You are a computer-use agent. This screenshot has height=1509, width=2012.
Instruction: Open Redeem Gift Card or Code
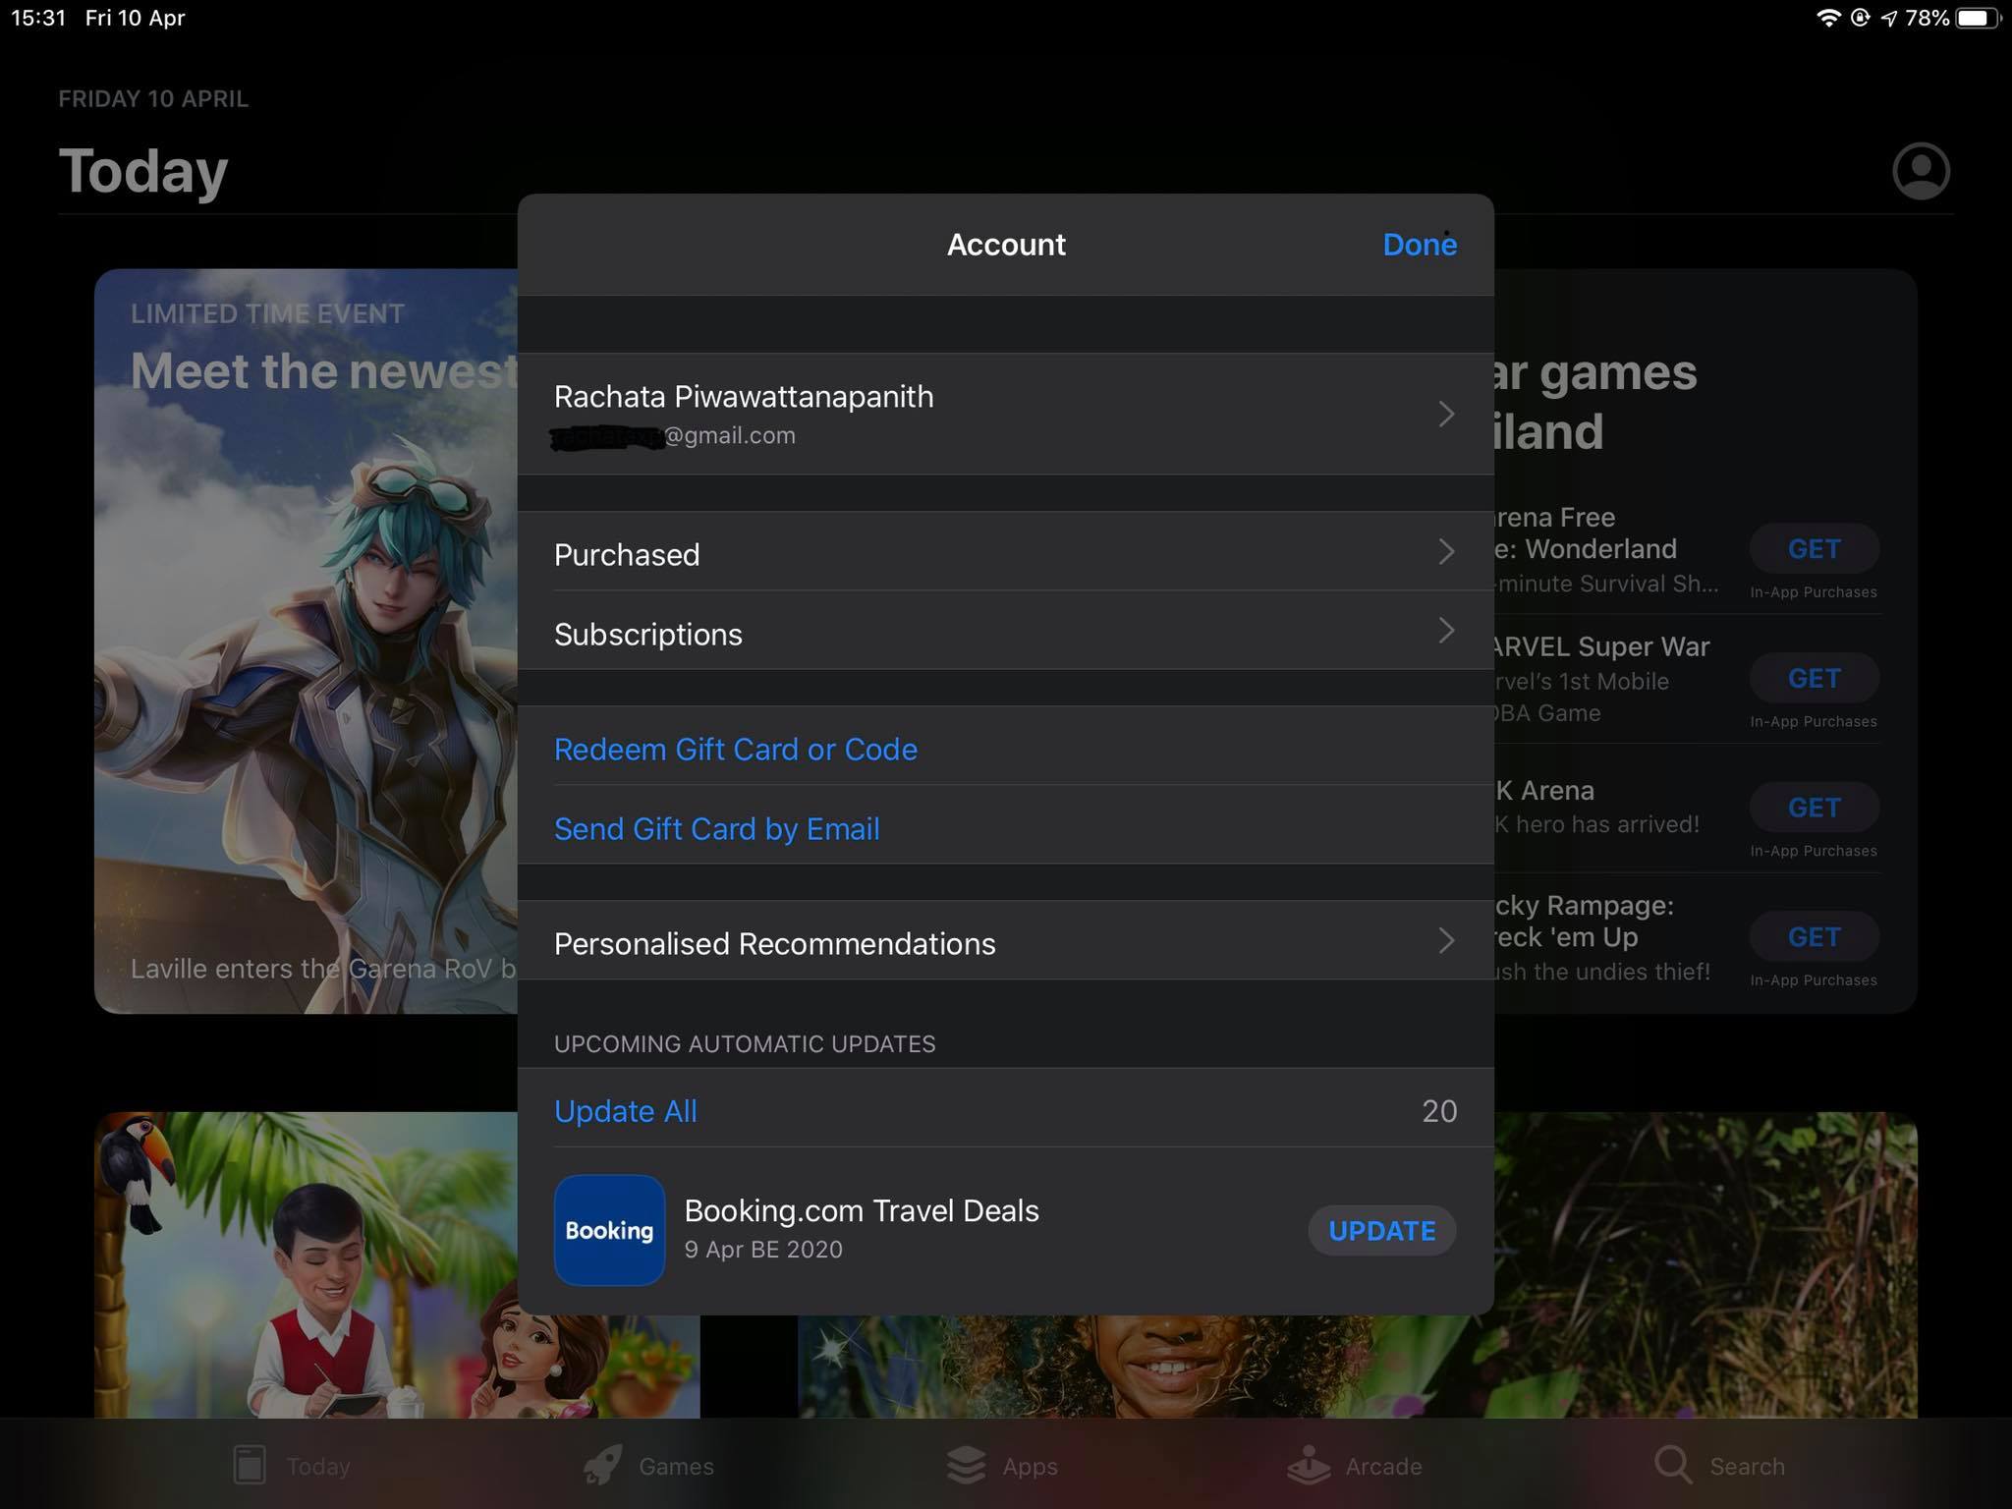coord(735,750)
